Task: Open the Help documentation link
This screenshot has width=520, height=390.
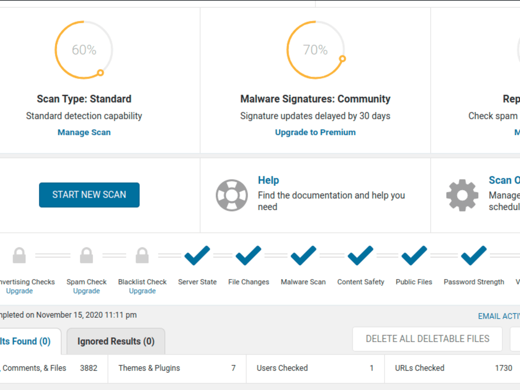Action: pos(269,180)
